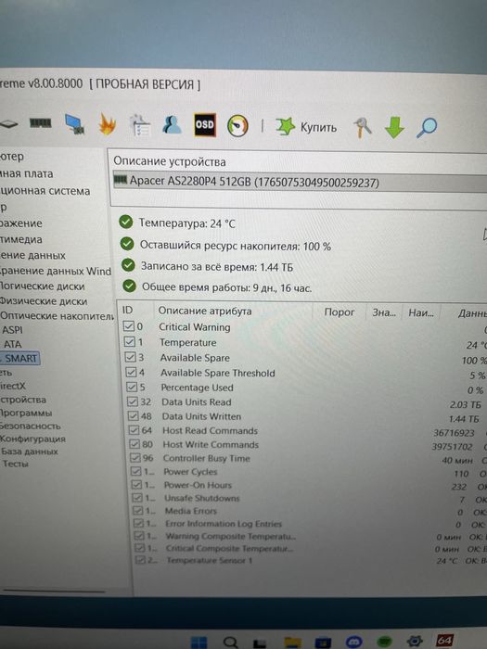Toggle the Host Read Commands checkbox

134,429
